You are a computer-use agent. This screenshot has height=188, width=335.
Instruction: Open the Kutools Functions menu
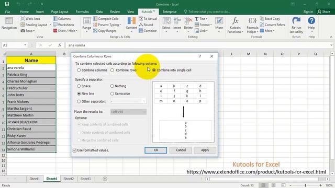[x=235, y=25]
